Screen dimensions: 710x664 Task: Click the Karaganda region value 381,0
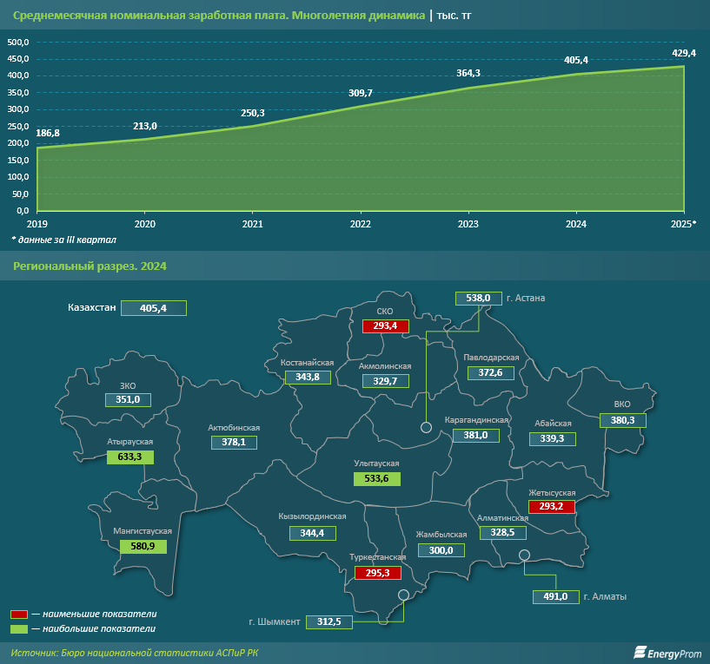point(475,435)
